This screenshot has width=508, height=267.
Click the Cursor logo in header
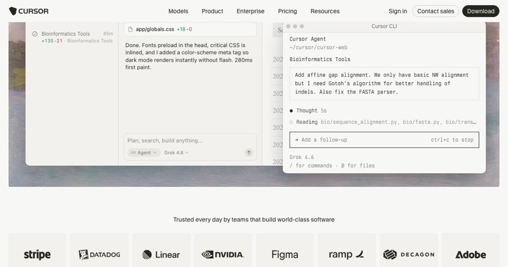point(29,11)
